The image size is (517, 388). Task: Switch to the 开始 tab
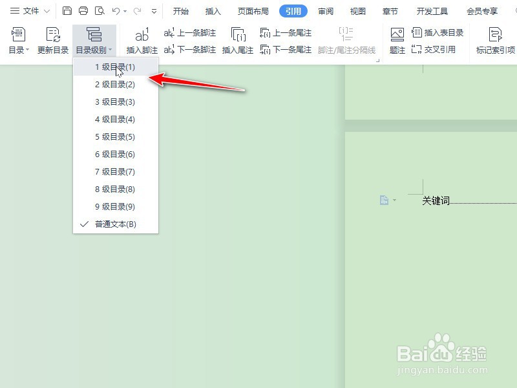pyautogui.click(x=181, y=11)
